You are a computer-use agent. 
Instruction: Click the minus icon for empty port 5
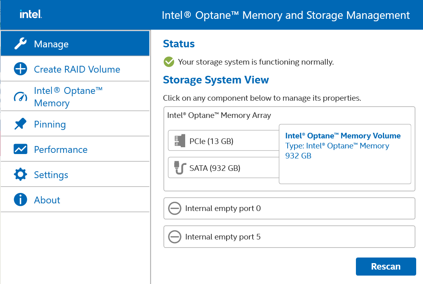point(175,237)
